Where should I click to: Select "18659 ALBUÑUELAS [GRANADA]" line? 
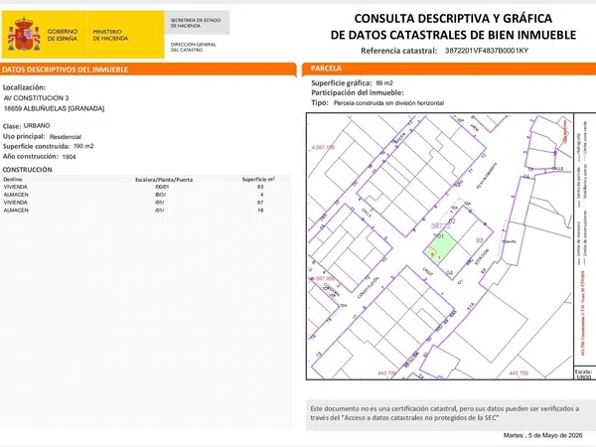[x=54, y=108]
